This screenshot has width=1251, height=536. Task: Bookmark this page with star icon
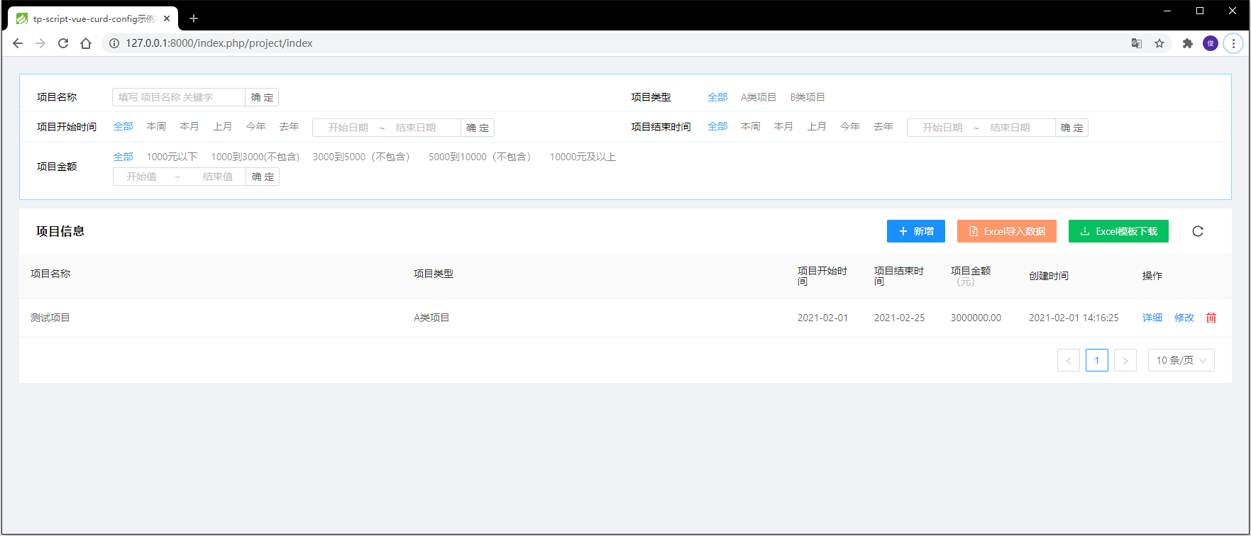pos(1159,43)
